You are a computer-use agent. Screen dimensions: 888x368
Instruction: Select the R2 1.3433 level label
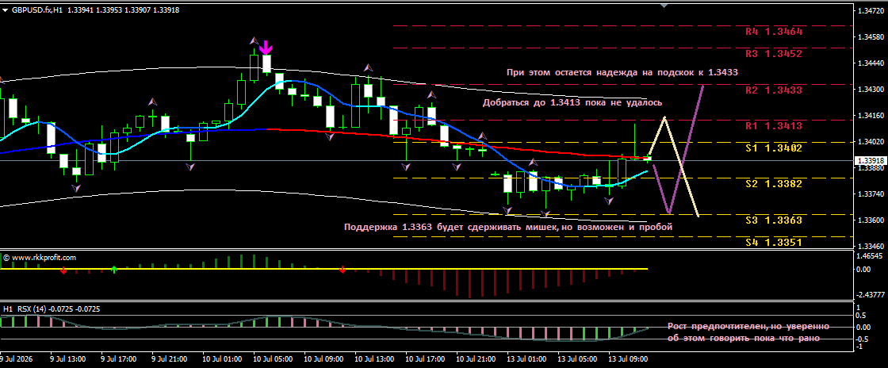pos(774,90)
